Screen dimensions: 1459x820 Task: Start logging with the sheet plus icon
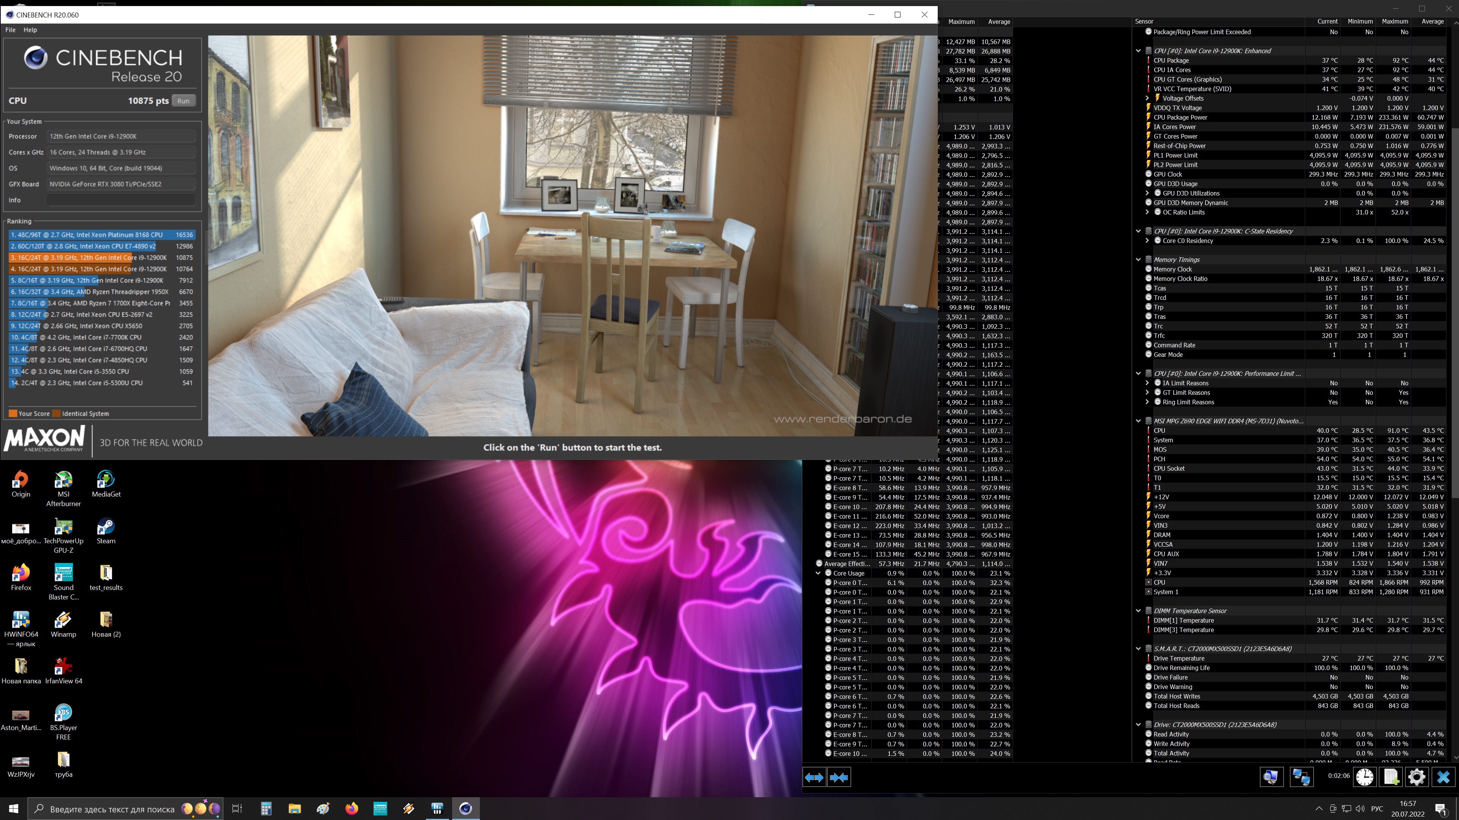tap(1391, 777)
